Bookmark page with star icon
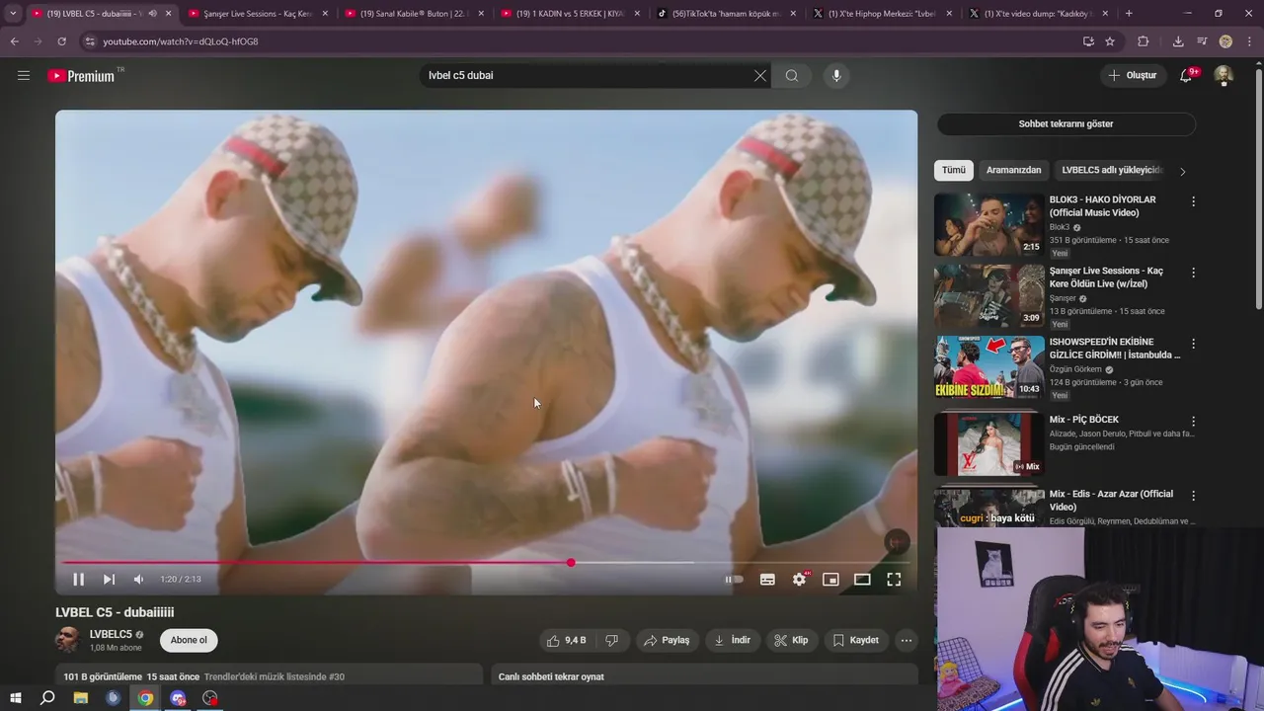 point(1110,41)
